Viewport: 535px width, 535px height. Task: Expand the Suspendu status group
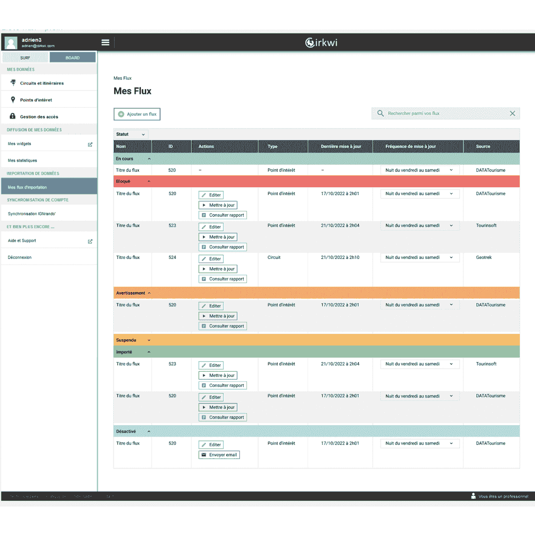149,340
